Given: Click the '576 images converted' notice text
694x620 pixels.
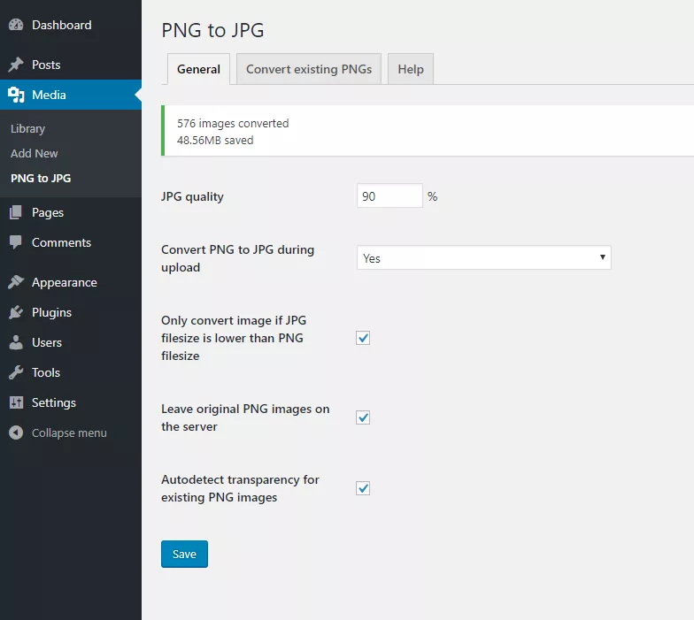Looking at the screenshot, I should pos(233,124).
